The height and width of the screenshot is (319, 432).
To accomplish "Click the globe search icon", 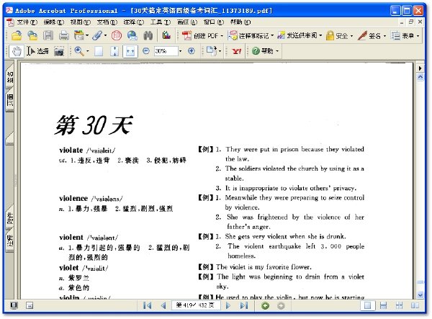I will (x=132, y=35).
